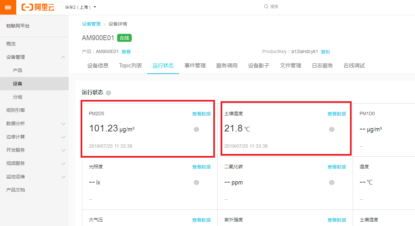Expand the 边缘计算 sidebar section
Screen dimensions: 415x226
(x=63, y=137)
